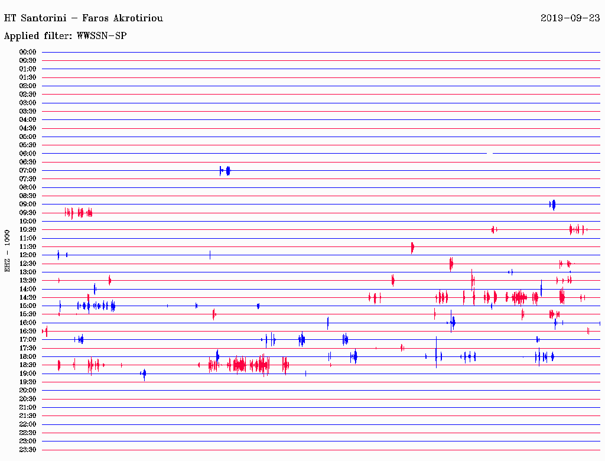Select the 00:00 time label

pyautogui.click(x=28, y=52)
